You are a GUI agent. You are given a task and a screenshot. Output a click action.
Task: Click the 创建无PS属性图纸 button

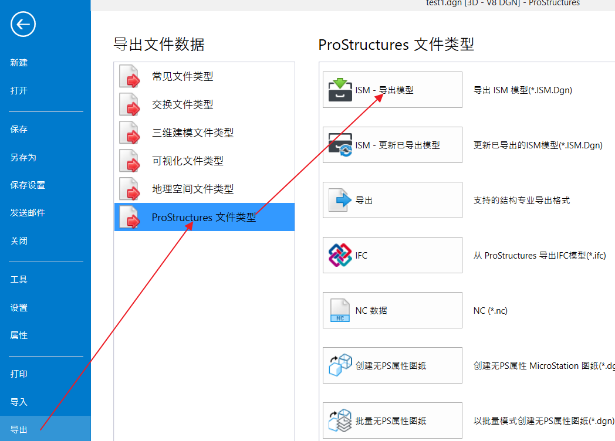pos(392,365)
